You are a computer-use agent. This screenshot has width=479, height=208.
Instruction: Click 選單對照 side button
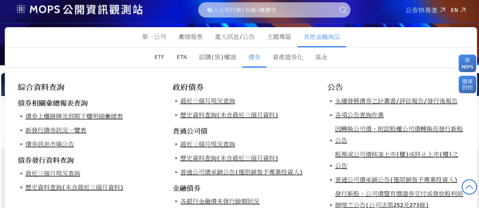coord(467,84)
